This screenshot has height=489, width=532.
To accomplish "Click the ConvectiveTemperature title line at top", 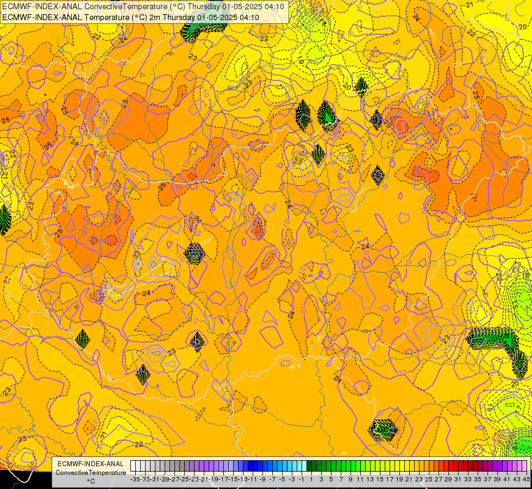I will pyautogui.click(x=143, y=6).
